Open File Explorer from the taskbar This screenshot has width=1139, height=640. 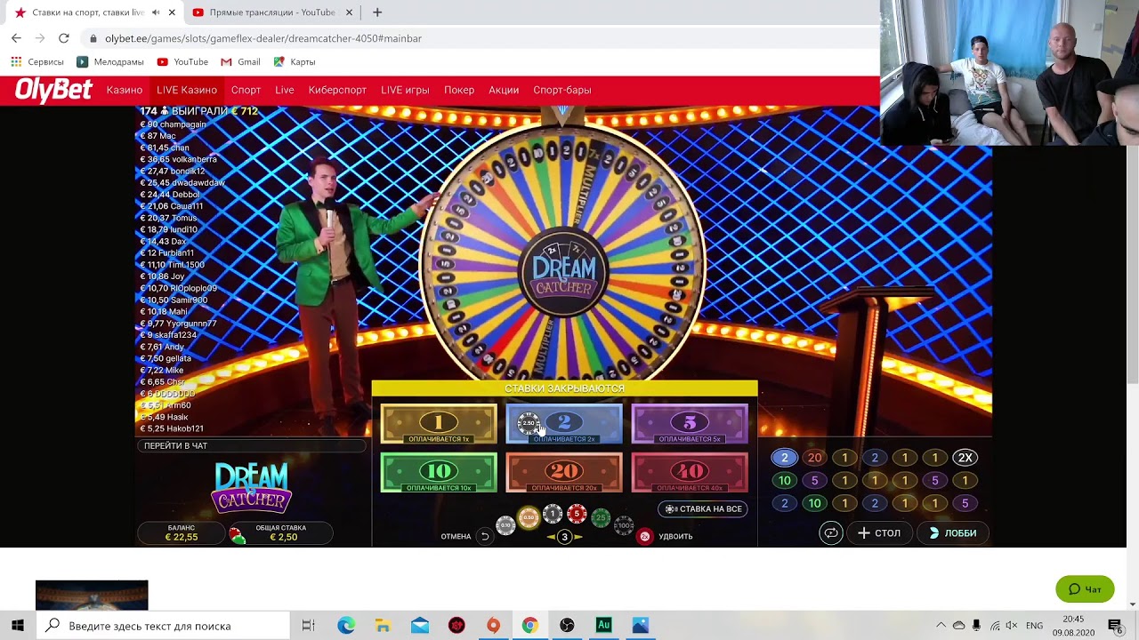coord(383,626)
